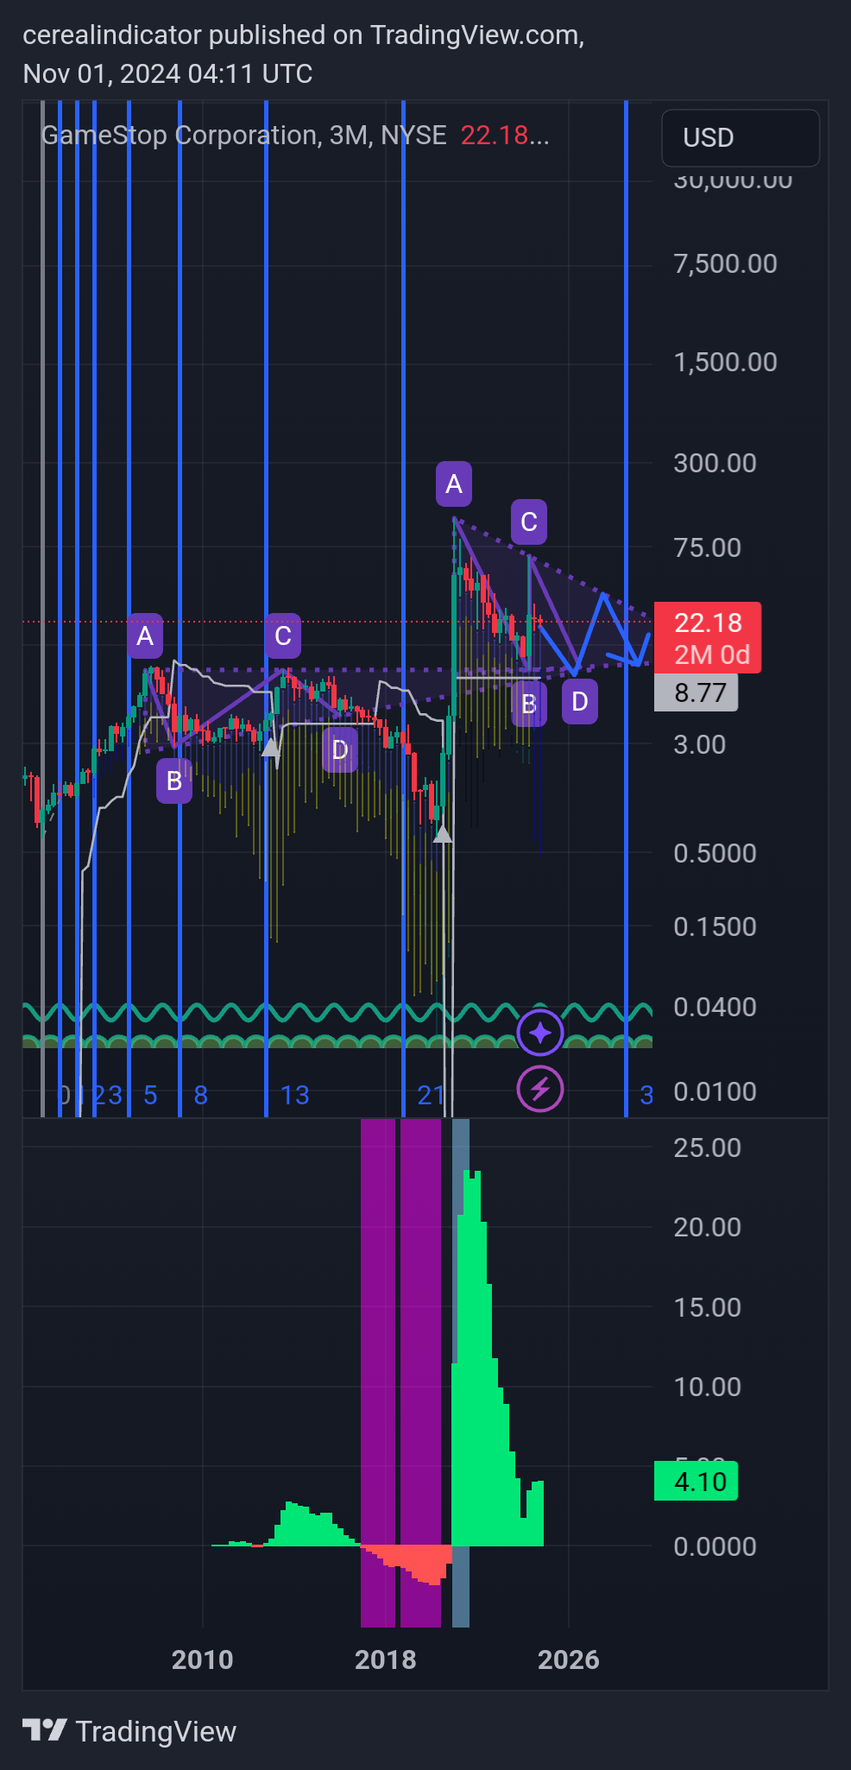This screenshot has height=1770, width=851.
Task: Click the gray 8.77 price label
Action: tap(696, 692)
